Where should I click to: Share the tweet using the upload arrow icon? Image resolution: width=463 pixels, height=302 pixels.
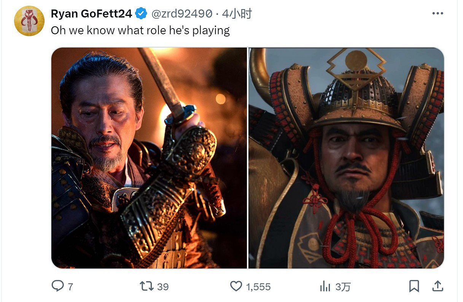(438, 286)
